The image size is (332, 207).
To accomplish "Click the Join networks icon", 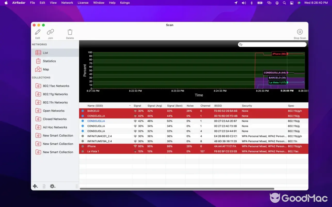I will [x=50, y=33].
